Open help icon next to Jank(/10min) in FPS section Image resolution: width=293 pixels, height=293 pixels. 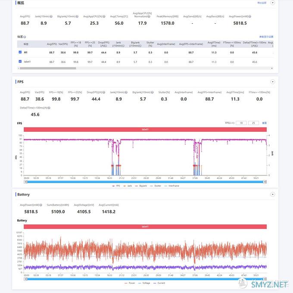click(126, 92)
